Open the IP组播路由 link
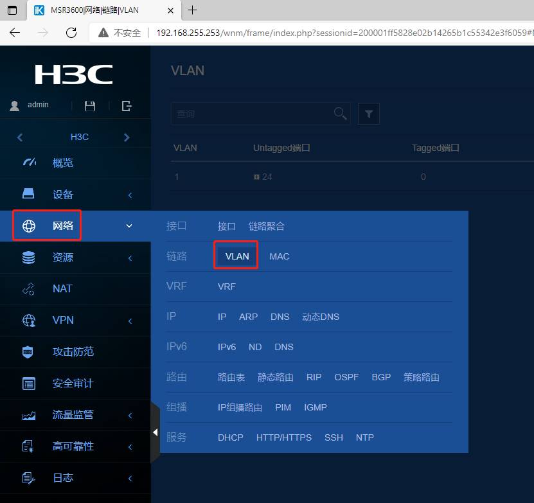534x503 pixels. click(240, 407)
